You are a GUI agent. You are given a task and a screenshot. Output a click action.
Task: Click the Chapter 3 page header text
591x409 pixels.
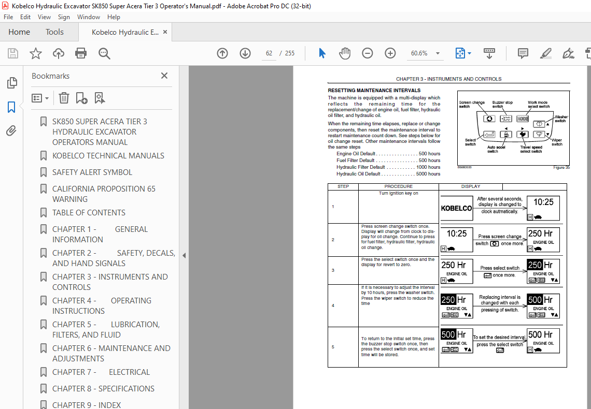coord(448,79)
